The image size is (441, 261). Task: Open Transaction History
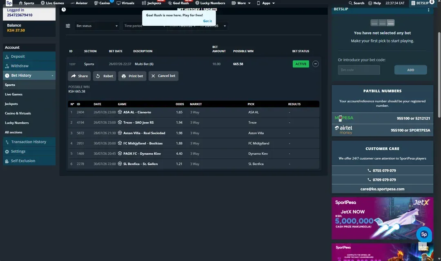[29, 142]
